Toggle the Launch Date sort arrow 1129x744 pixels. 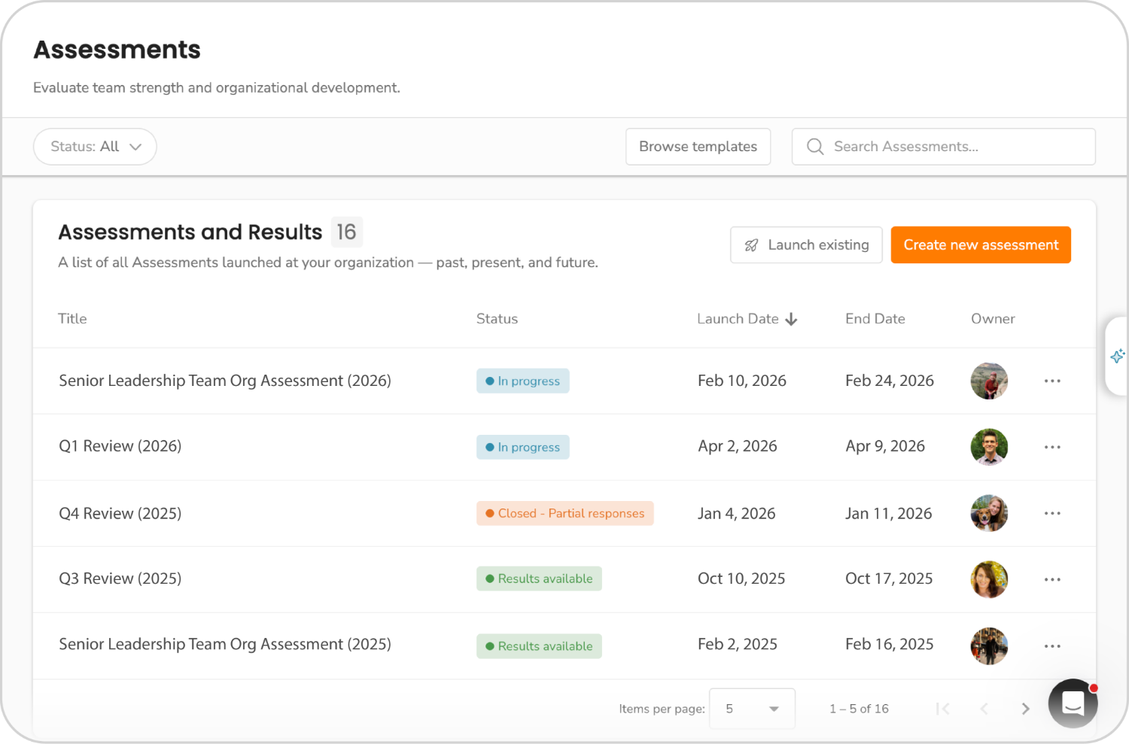[791, 319]
